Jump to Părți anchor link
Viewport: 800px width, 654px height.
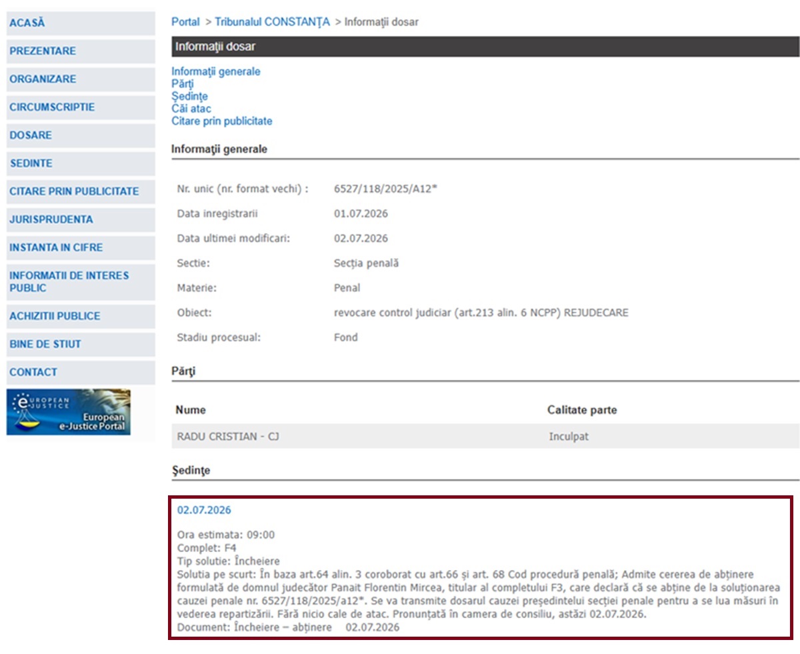(x=182, y=84)
